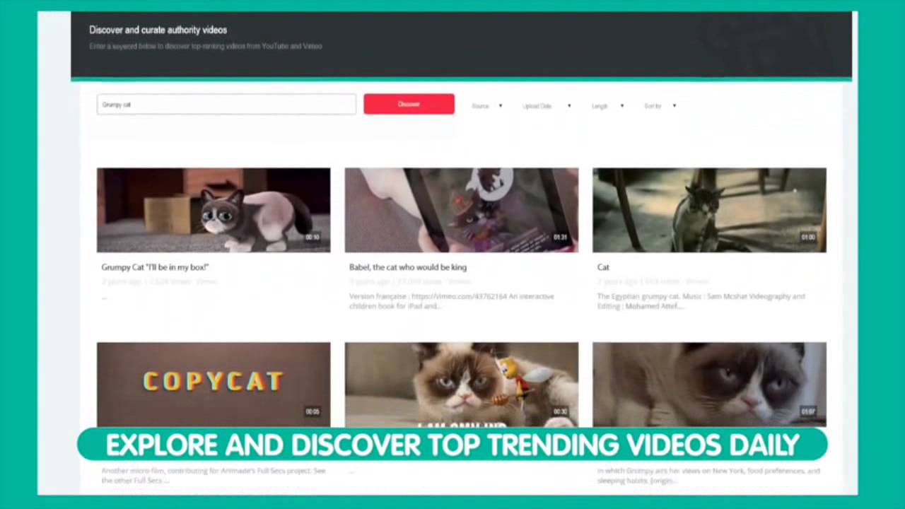Click 'The Egyptian grumpy cat' description text

[701, 301]
